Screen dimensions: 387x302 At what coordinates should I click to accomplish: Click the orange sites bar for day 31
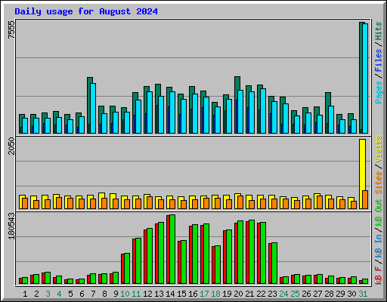coord(365,199)
